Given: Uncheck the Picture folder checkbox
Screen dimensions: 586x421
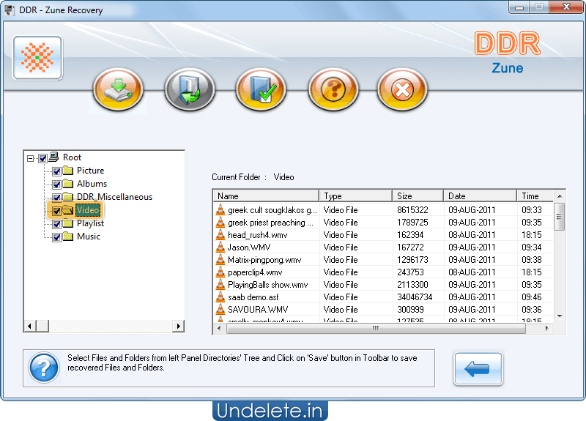Looking at the screenshot, I should pos(56,171).
